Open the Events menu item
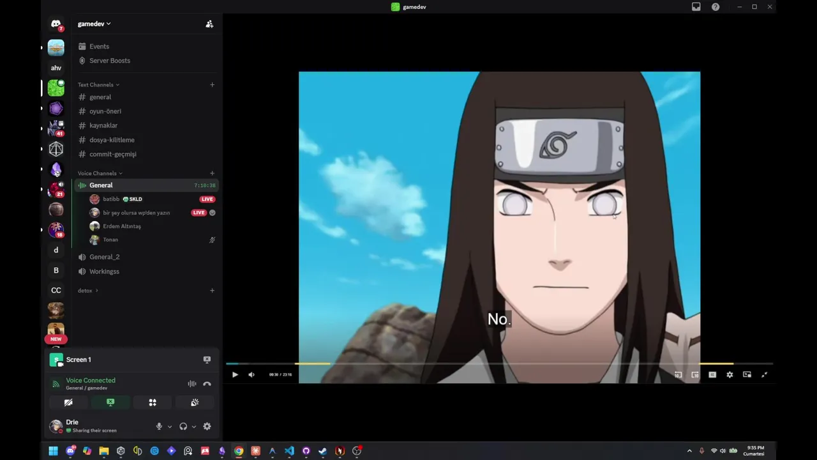The width and height of the screenshot is (817, 460). point(147,46)
